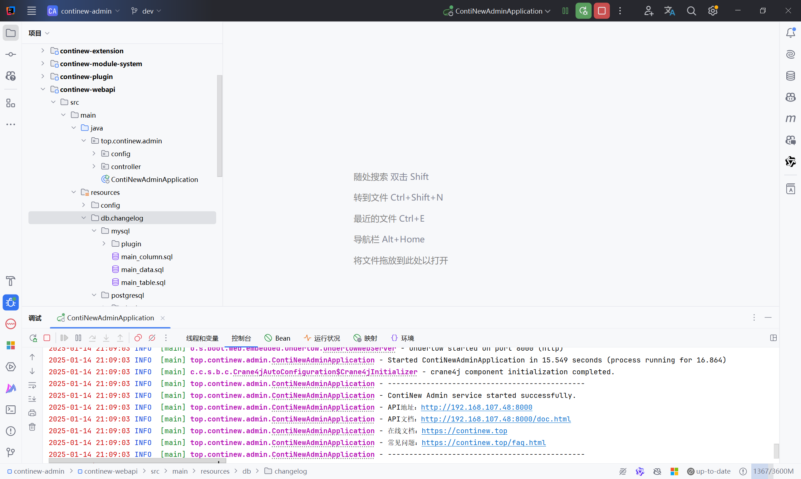Select ContiNewAdminApplication class in tree

point(154,179)
